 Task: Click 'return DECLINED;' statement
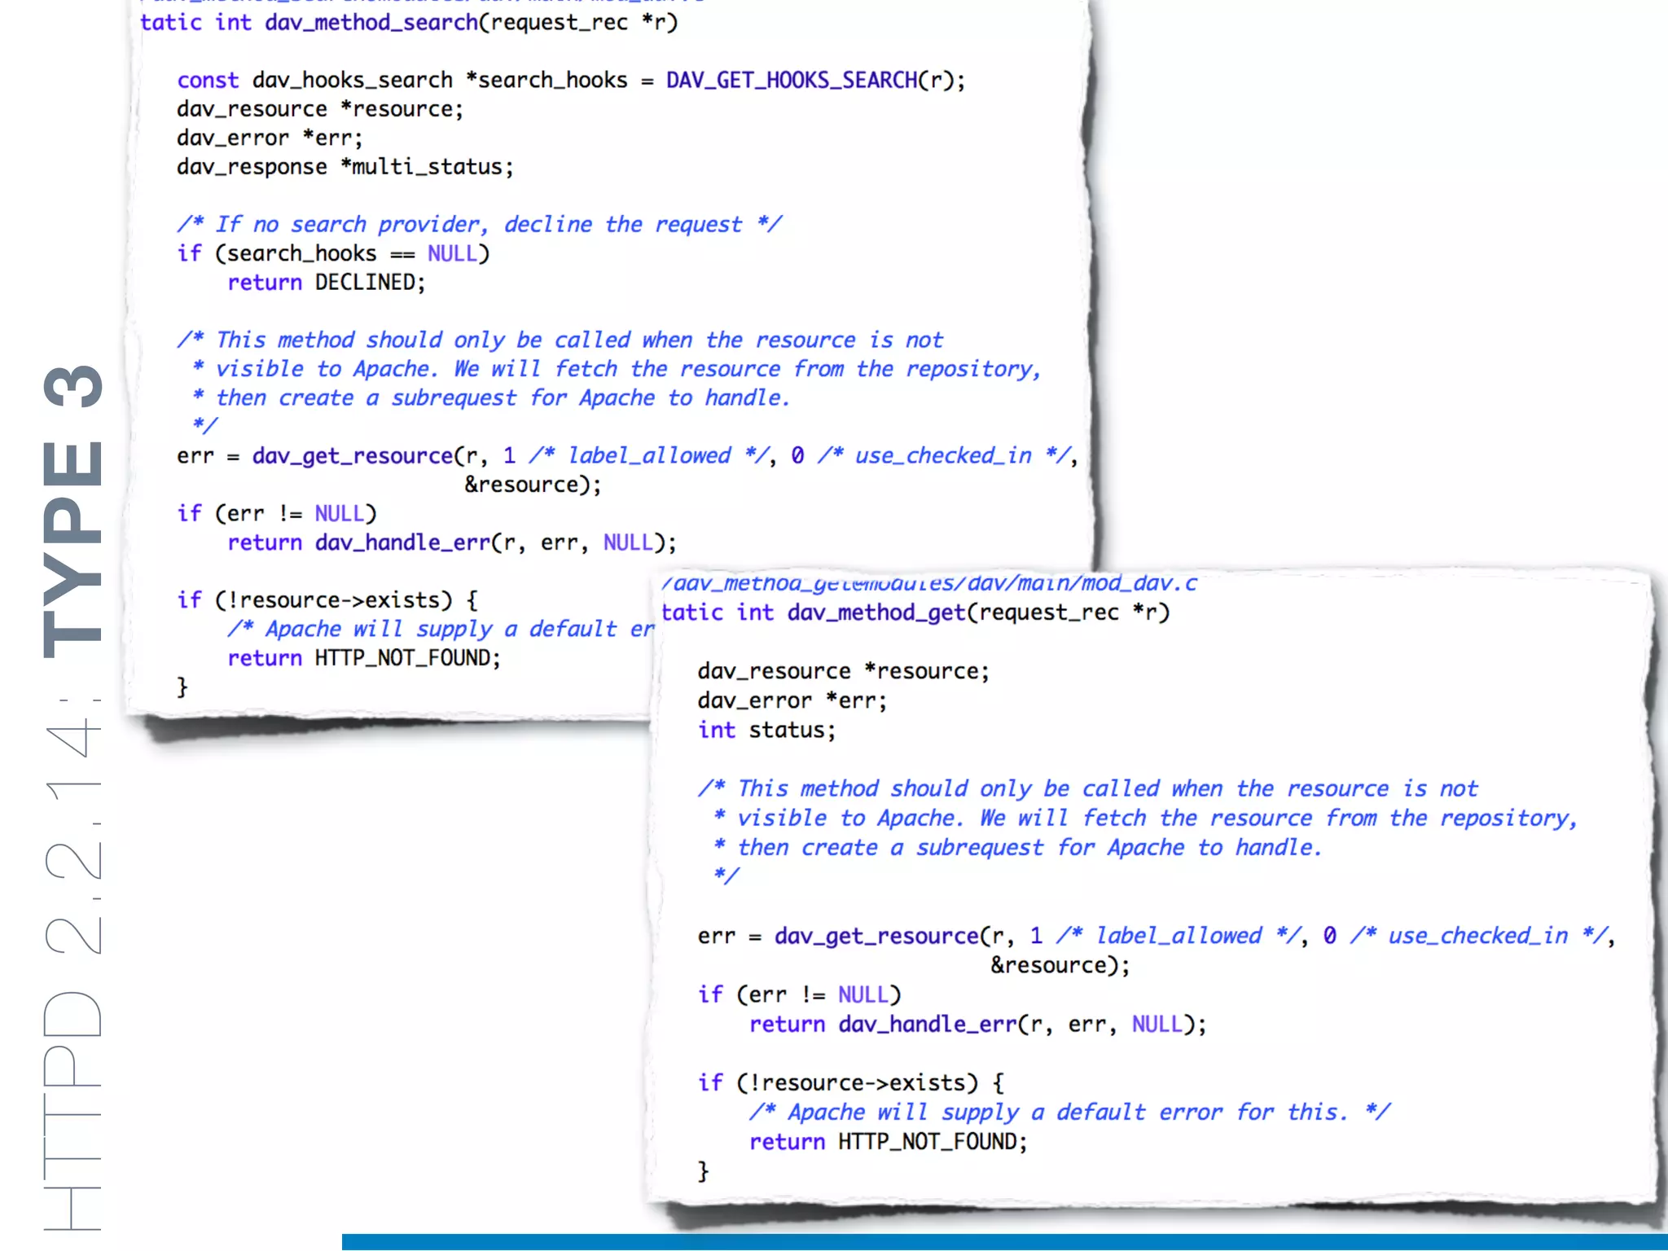[x=326, y=283]
